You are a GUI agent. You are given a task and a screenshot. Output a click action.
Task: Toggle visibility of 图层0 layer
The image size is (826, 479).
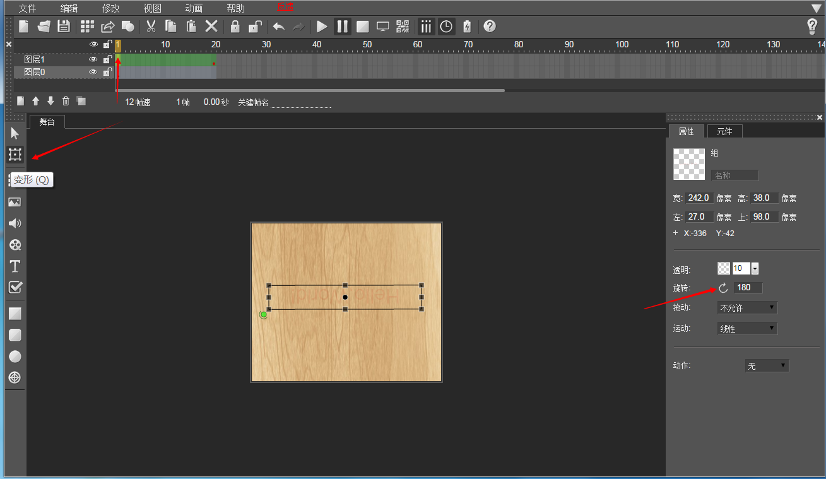(x=93, y=72)
